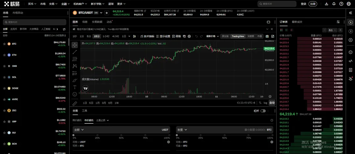Take a chart screenshot with camera icon
Image resolution: width=355 pixels, height=154 pixels.
267,36
